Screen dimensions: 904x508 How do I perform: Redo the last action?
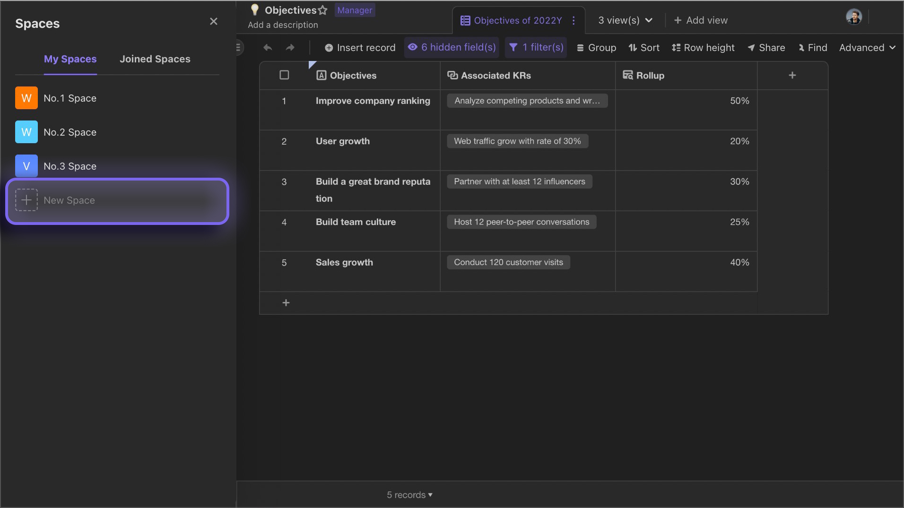[290, 47]
